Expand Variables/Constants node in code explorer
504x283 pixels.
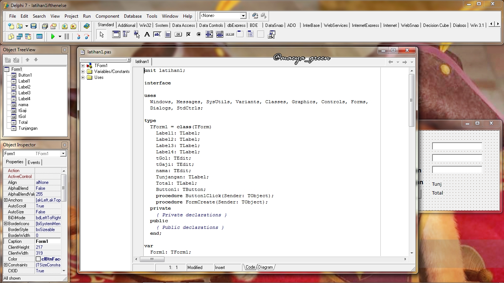[x=83, y=71]
